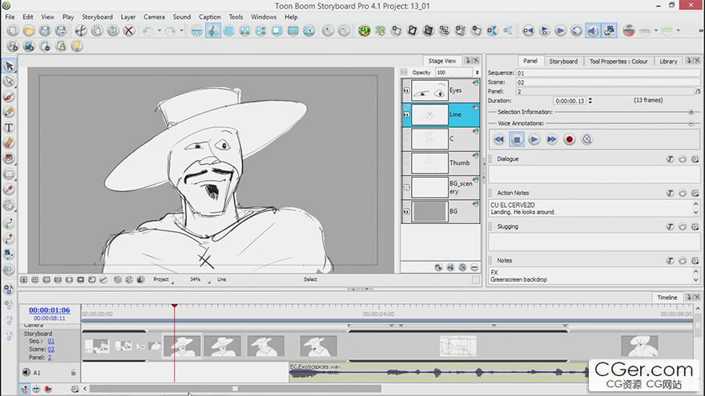Mute audio track A1
This screenshot has height=396, width=705.
coord(26,372)
